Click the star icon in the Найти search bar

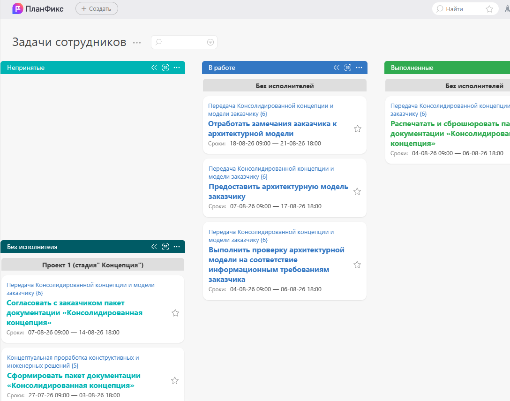pyautogui.click(x=489, y=9)
